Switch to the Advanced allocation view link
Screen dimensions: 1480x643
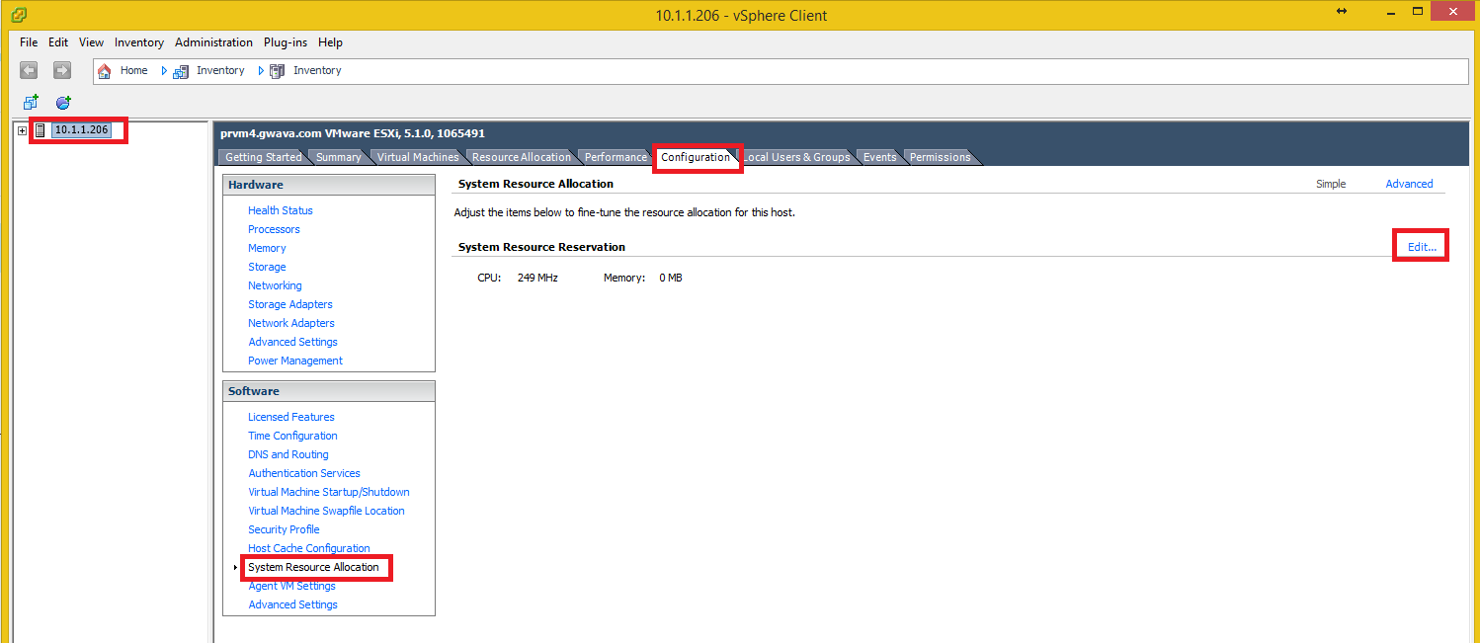(1409, 184)
